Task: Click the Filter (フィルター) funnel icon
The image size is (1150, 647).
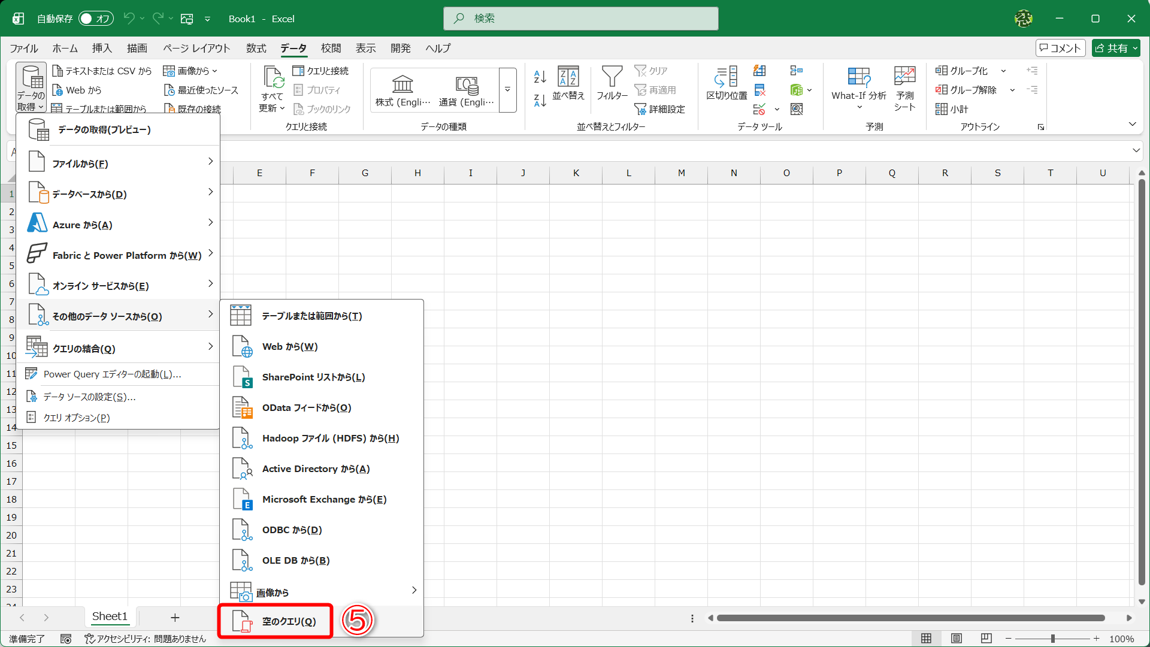Action: point(612,83)
